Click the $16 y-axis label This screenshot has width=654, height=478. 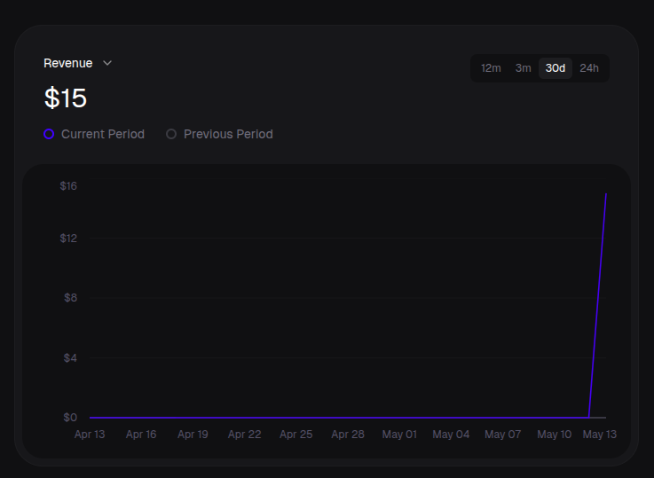click(x=68, y=186)
